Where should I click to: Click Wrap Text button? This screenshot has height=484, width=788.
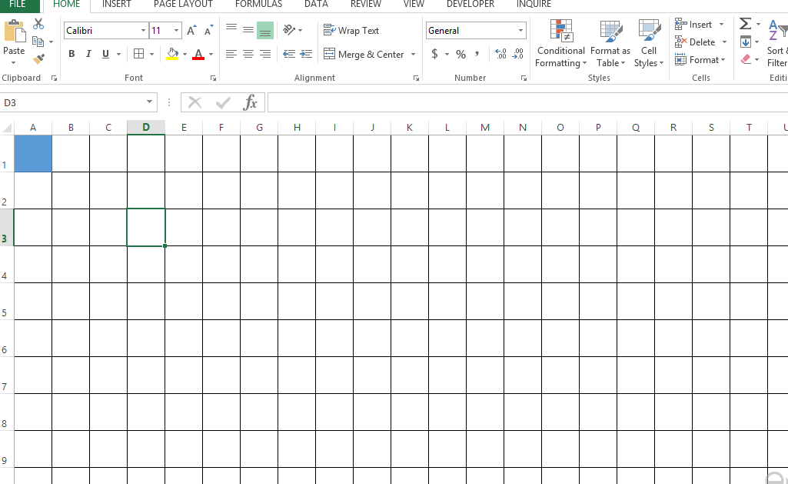coord(351,31)
